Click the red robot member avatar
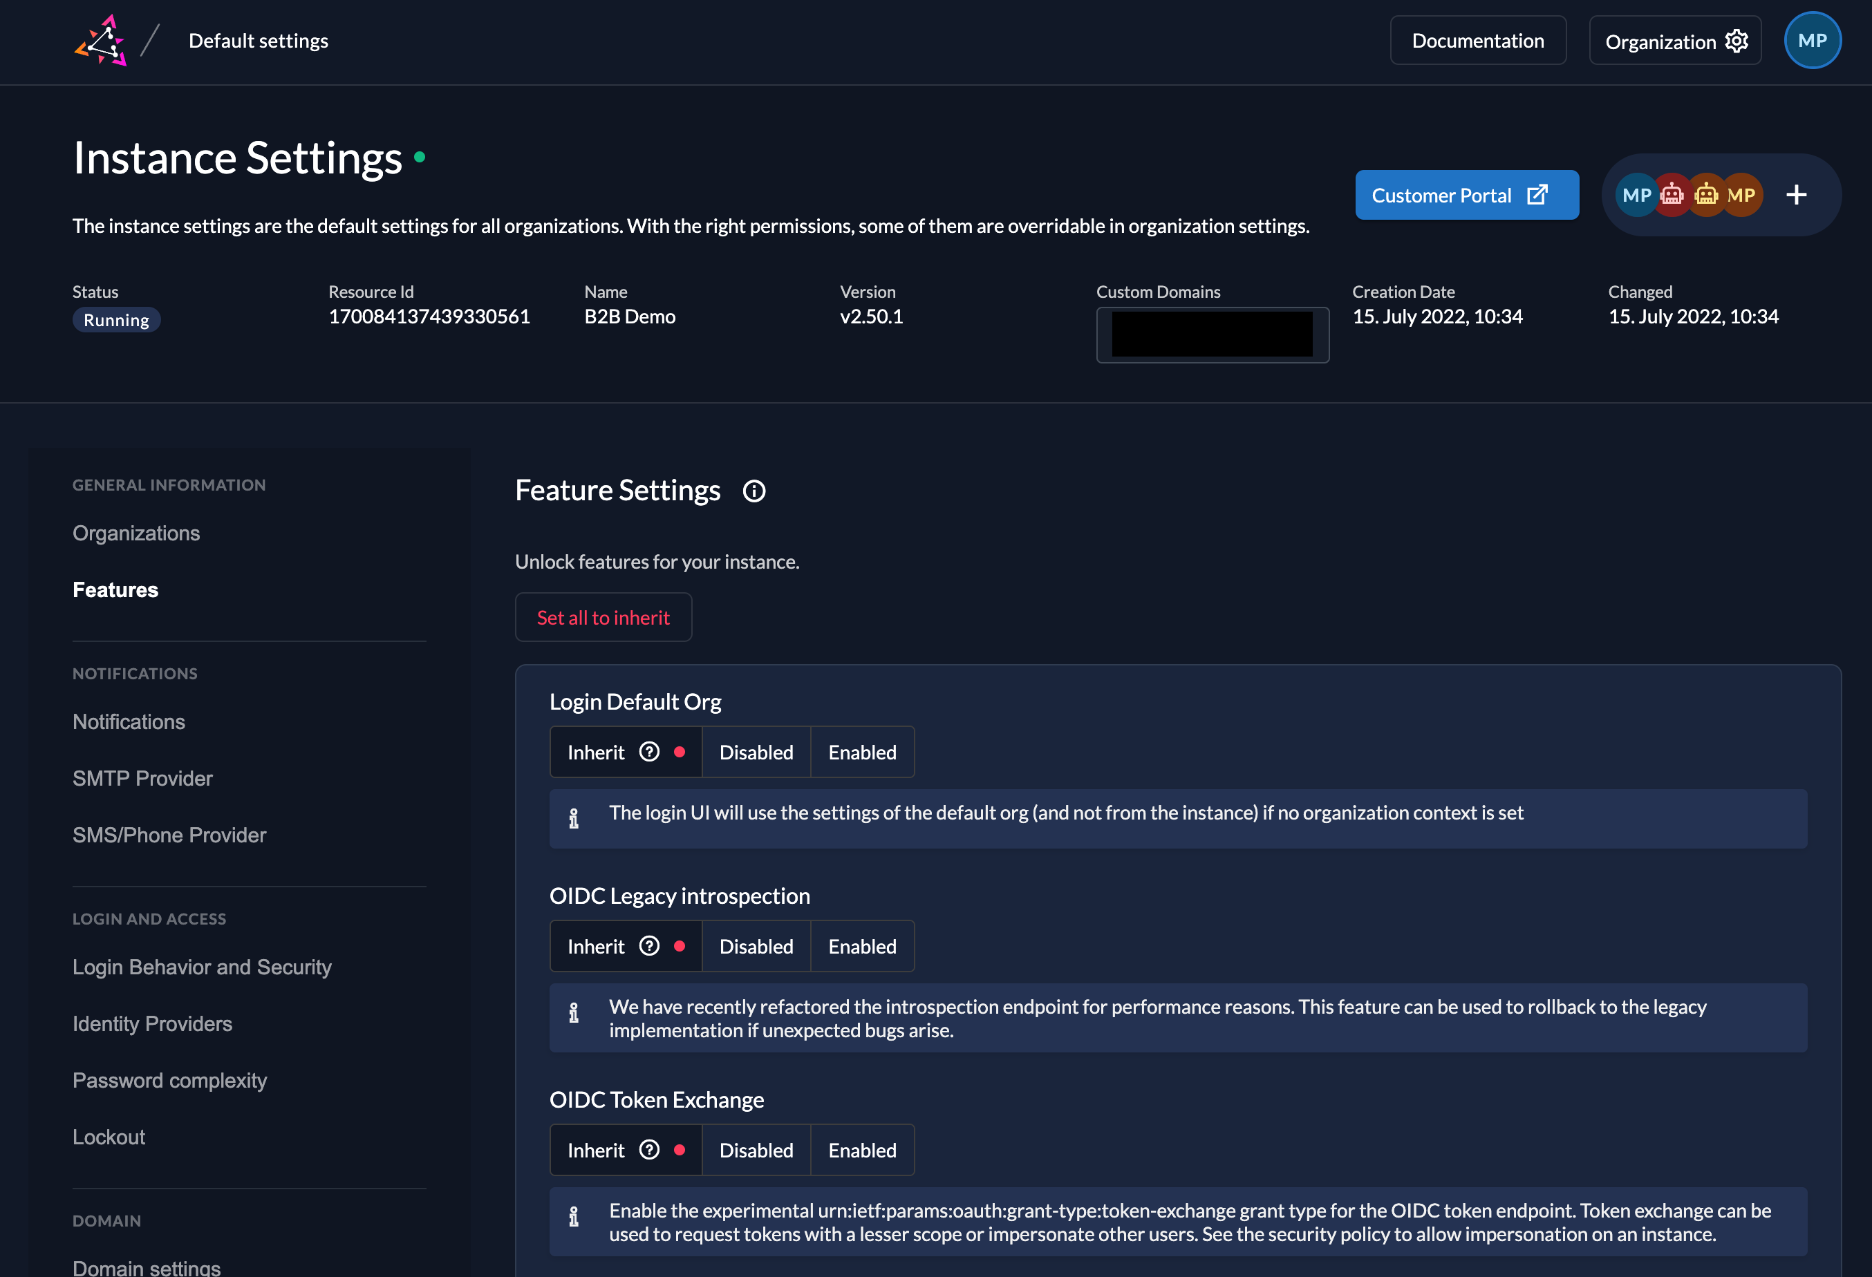Image resolution: width=1872 pixels, height=1277 pixels. [x=1672, y=195]
